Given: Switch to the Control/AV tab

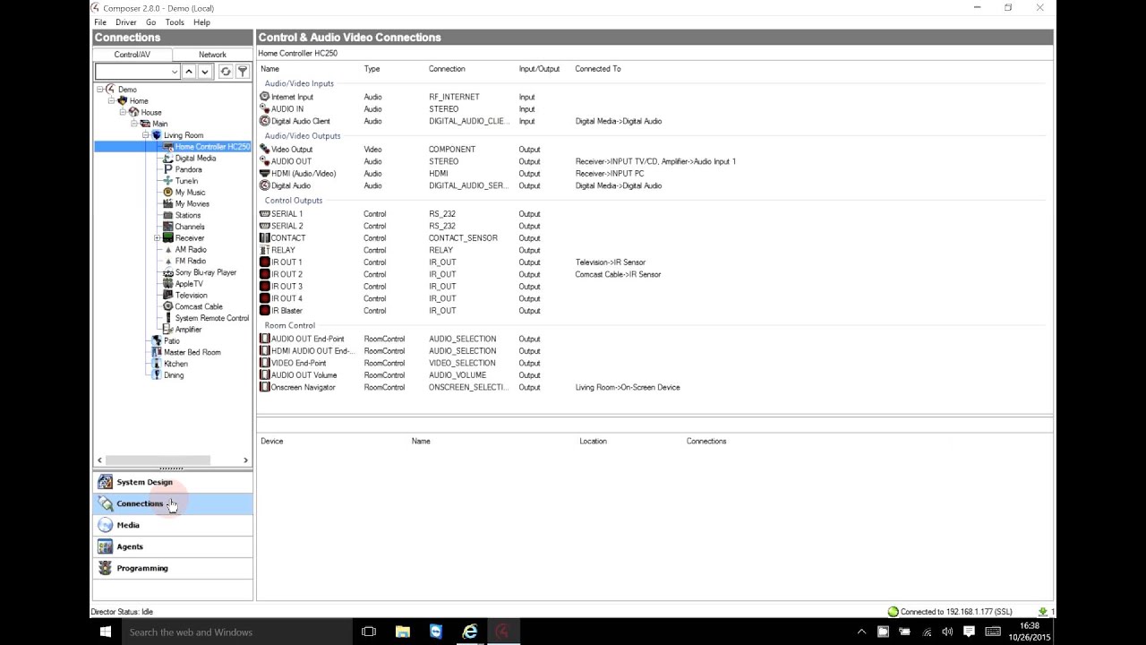Looking at the screenshot, I should click(x=133, y=55).
